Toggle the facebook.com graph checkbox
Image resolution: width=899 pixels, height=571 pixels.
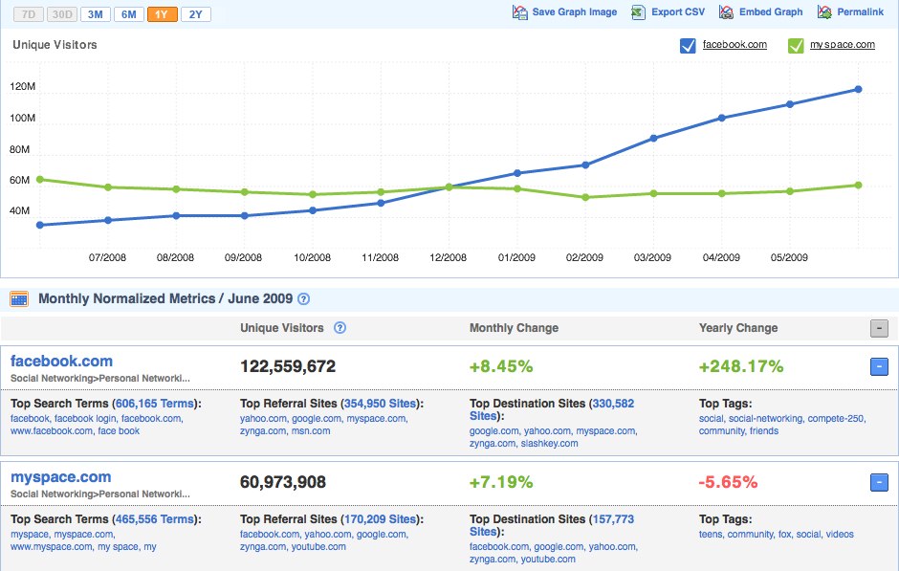point(688,45)
